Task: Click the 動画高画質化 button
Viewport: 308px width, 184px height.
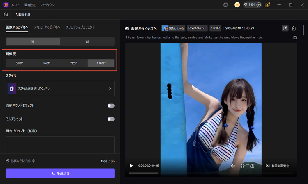Action: [277, 166]
